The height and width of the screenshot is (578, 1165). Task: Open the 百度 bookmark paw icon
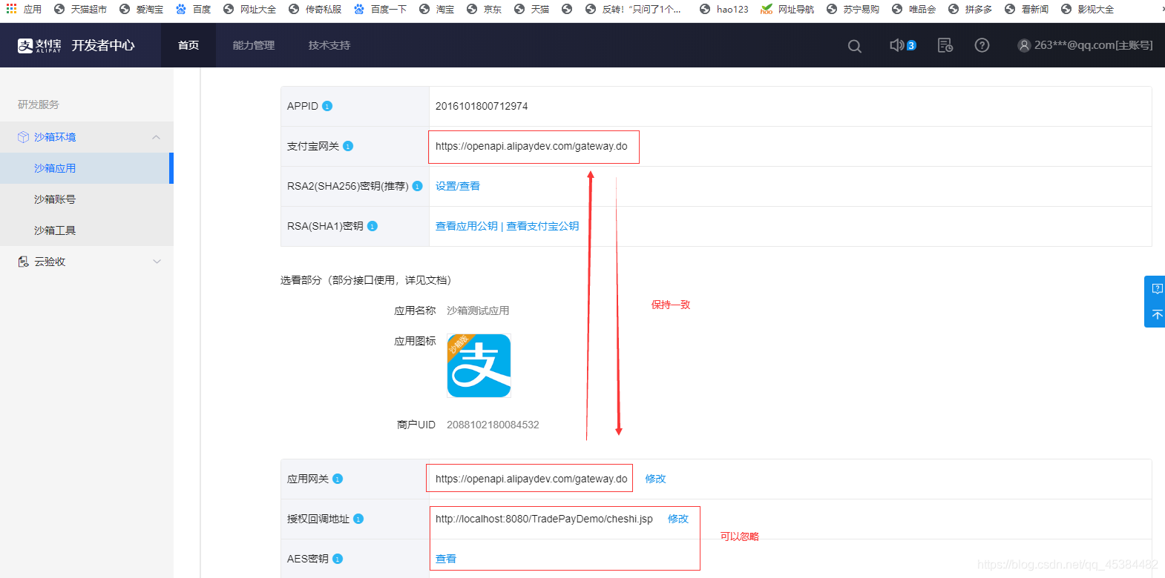[x=181, y=9]
